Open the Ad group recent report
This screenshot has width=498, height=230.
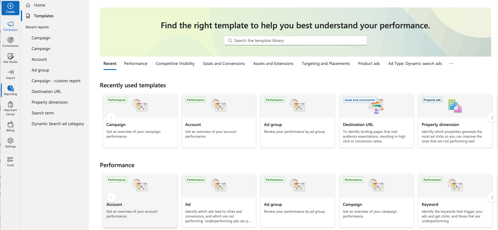point(40,70)
